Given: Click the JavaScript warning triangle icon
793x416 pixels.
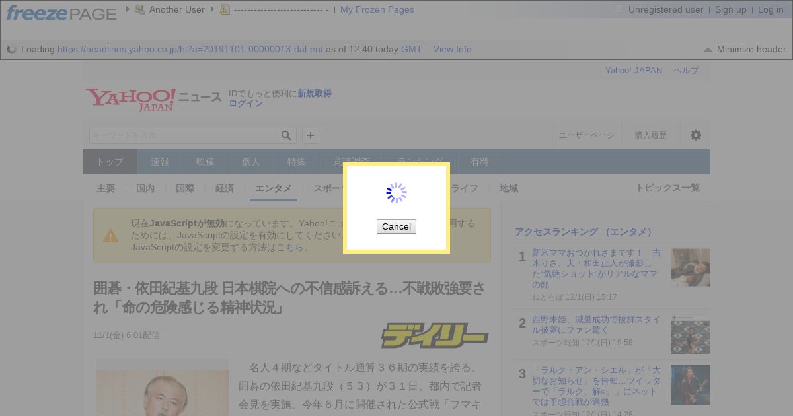Looking at the screenshot, I should click(x=110, y=236).
